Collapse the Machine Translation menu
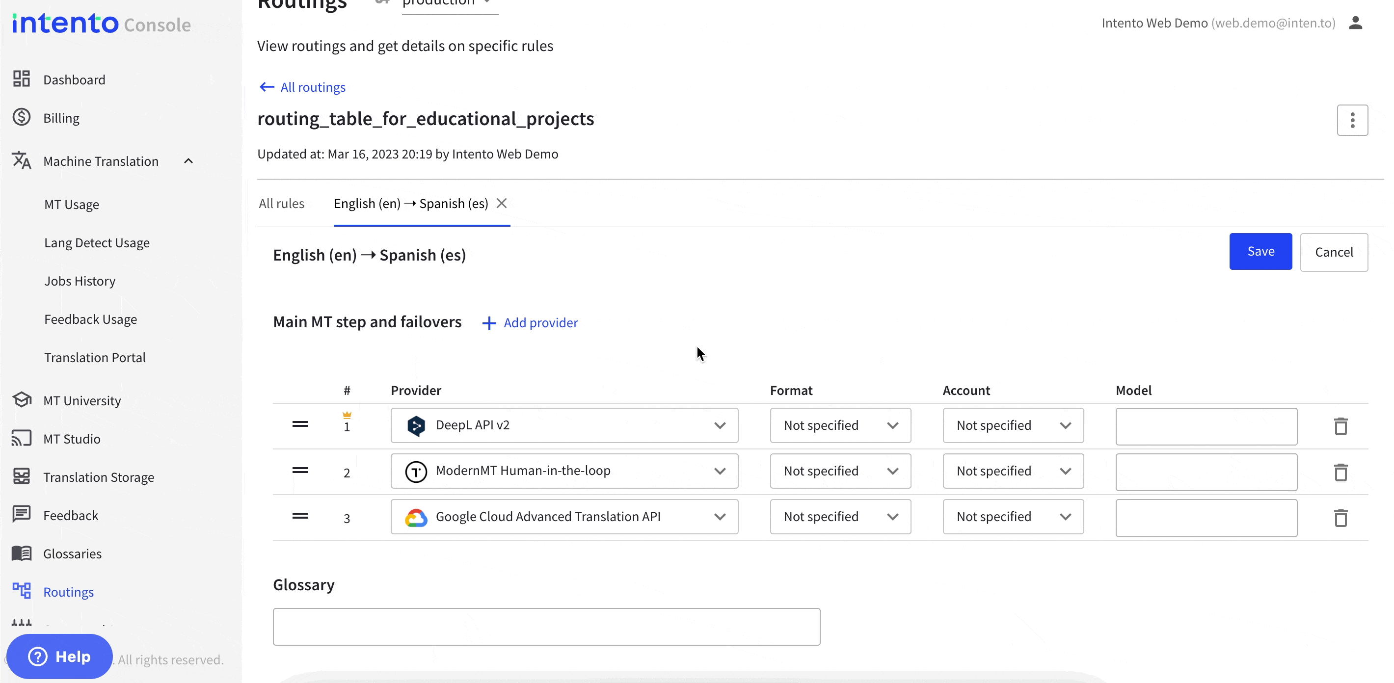 pyautogui.click(x=188, y=161)
